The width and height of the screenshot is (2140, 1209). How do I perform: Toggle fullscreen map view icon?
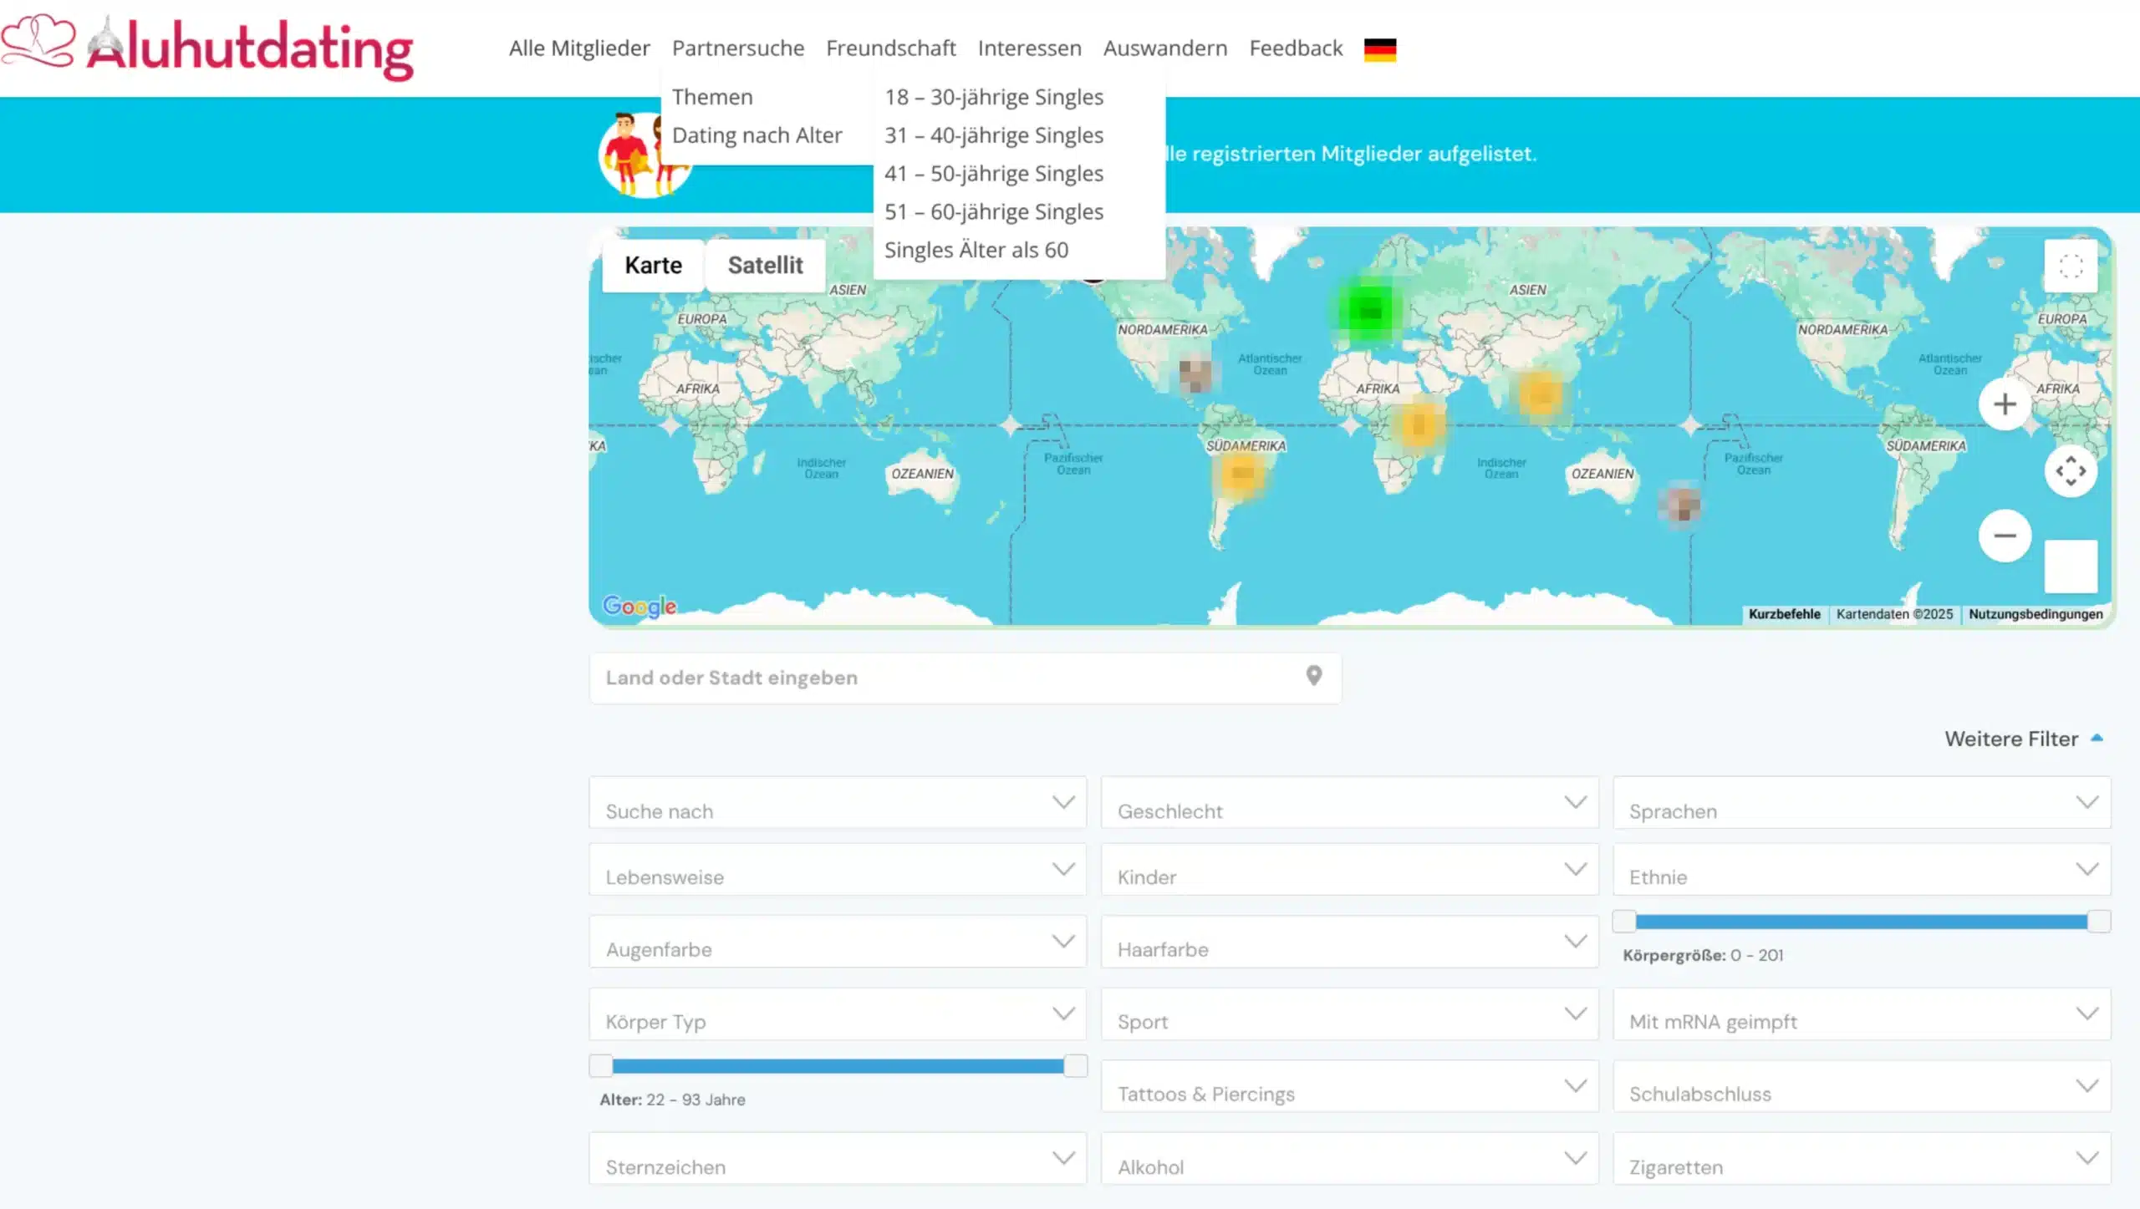2070,267
